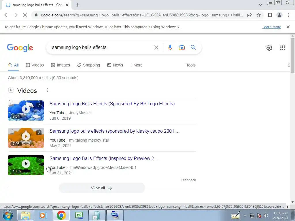Screen dimensions: 295x221
Task: Play the orange 7:06 video thumbnail
Action: [26, 138]
